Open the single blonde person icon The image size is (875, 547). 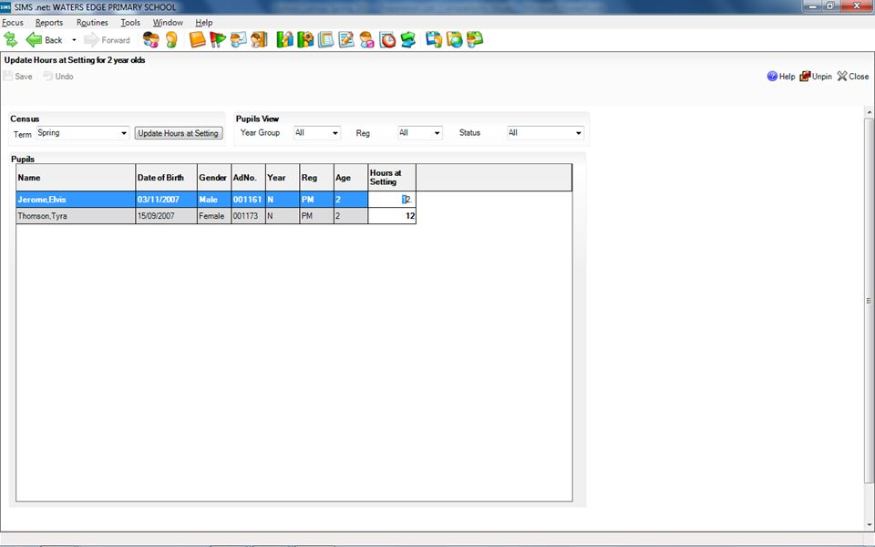(x=171, y=39)
